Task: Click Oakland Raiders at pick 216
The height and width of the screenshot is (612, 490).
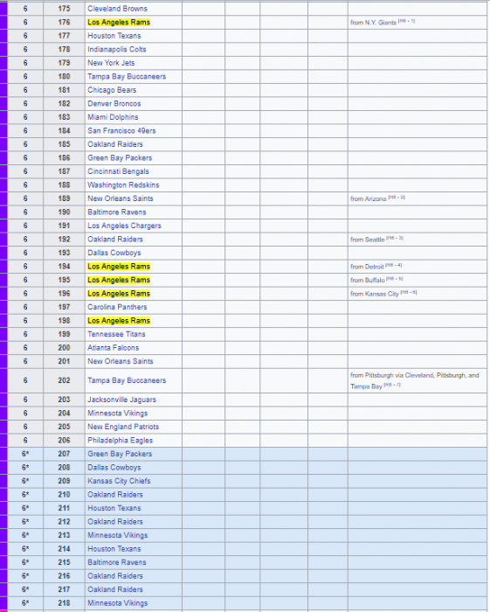Action: [x=115, y=576]
